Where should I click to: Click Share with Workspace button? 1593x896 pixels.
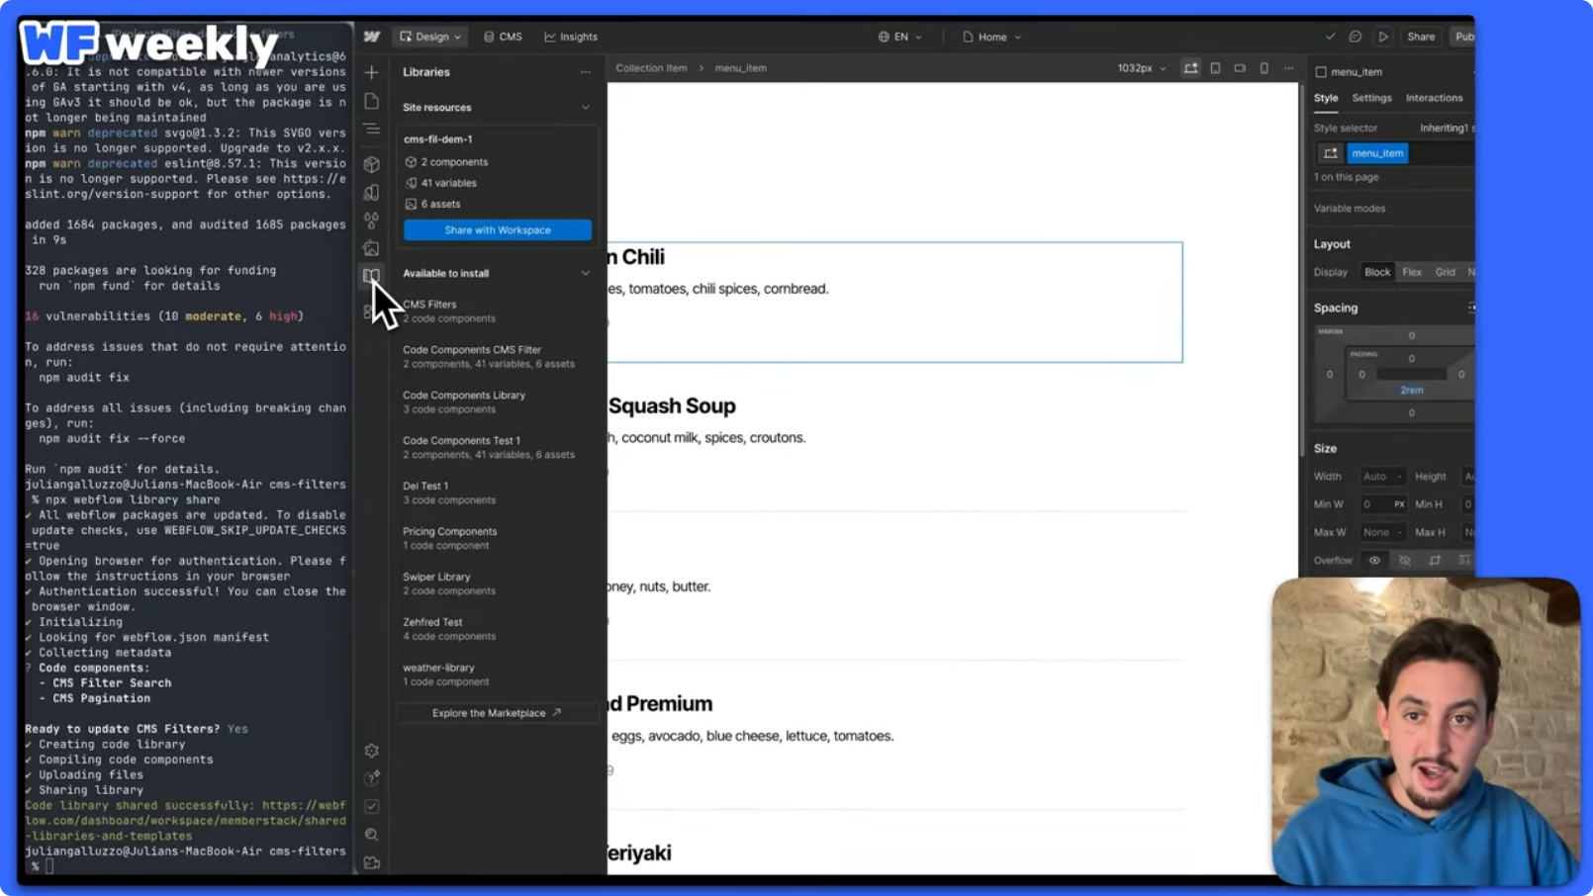pyautogui.click(x=498, y=230)
